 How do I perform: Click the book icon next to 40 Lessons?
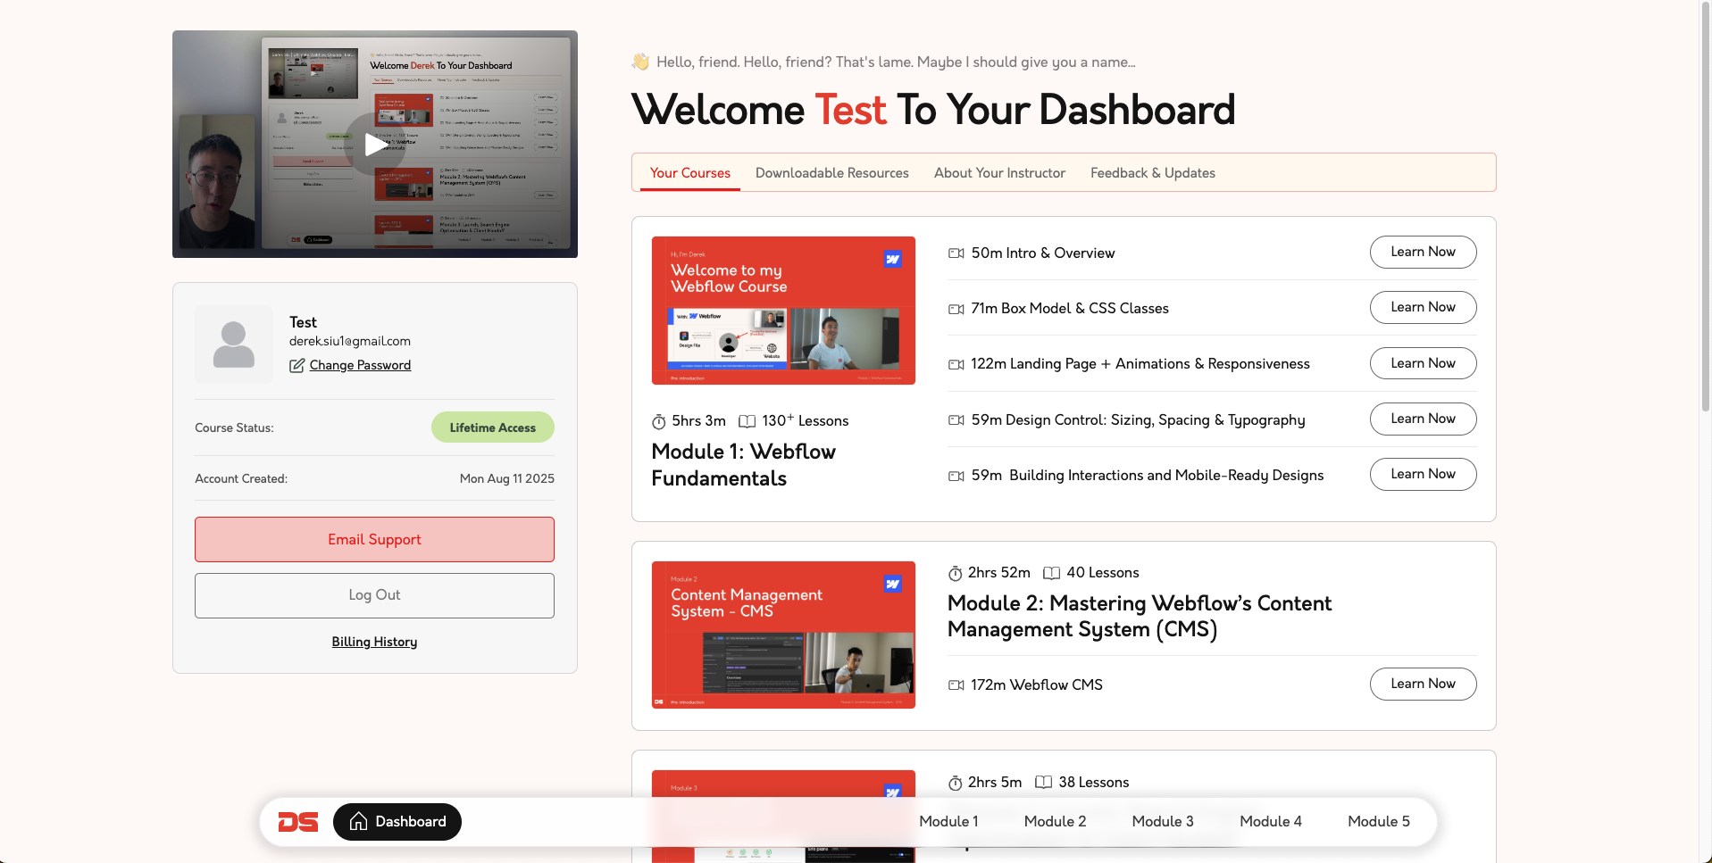click(1052, 573)
